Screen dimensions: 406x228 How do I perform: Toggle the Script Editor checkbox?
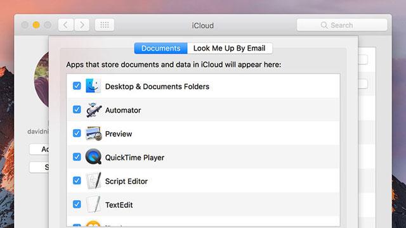click(x=77, y=180)
